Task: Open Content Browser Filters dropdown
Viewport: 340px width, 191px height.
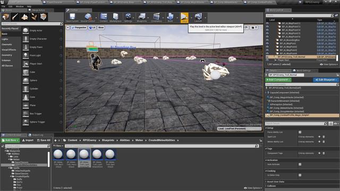Action: (58, 146)
